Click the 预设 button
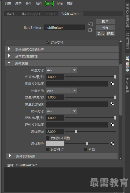The width and height of the screenshot is (130, 193). tap(105, 27)
